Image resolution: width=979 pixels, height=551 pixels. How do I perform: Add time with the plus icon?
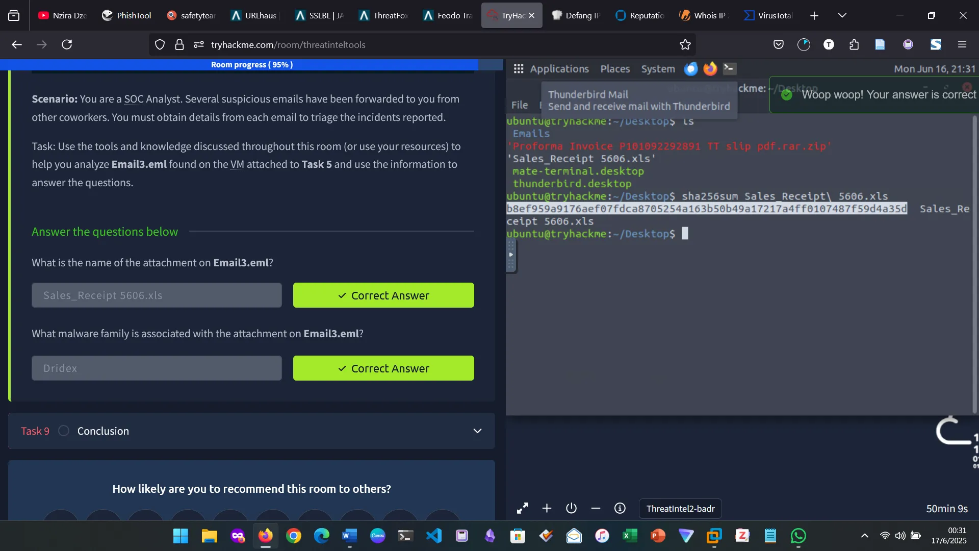pos(547,509)
